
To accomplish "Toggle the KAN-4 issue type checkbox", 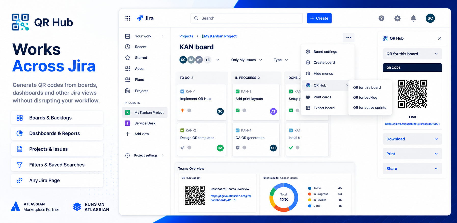I will tap(238, 130).
